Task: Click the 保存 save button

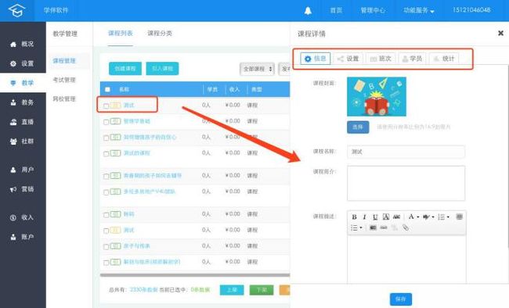Action: (401, 299)
